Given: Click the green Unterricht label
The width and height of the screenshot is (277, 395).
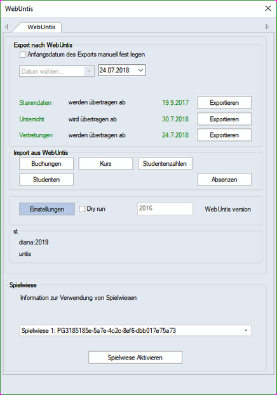Looking at the screenshot, I should pos(32,119).
